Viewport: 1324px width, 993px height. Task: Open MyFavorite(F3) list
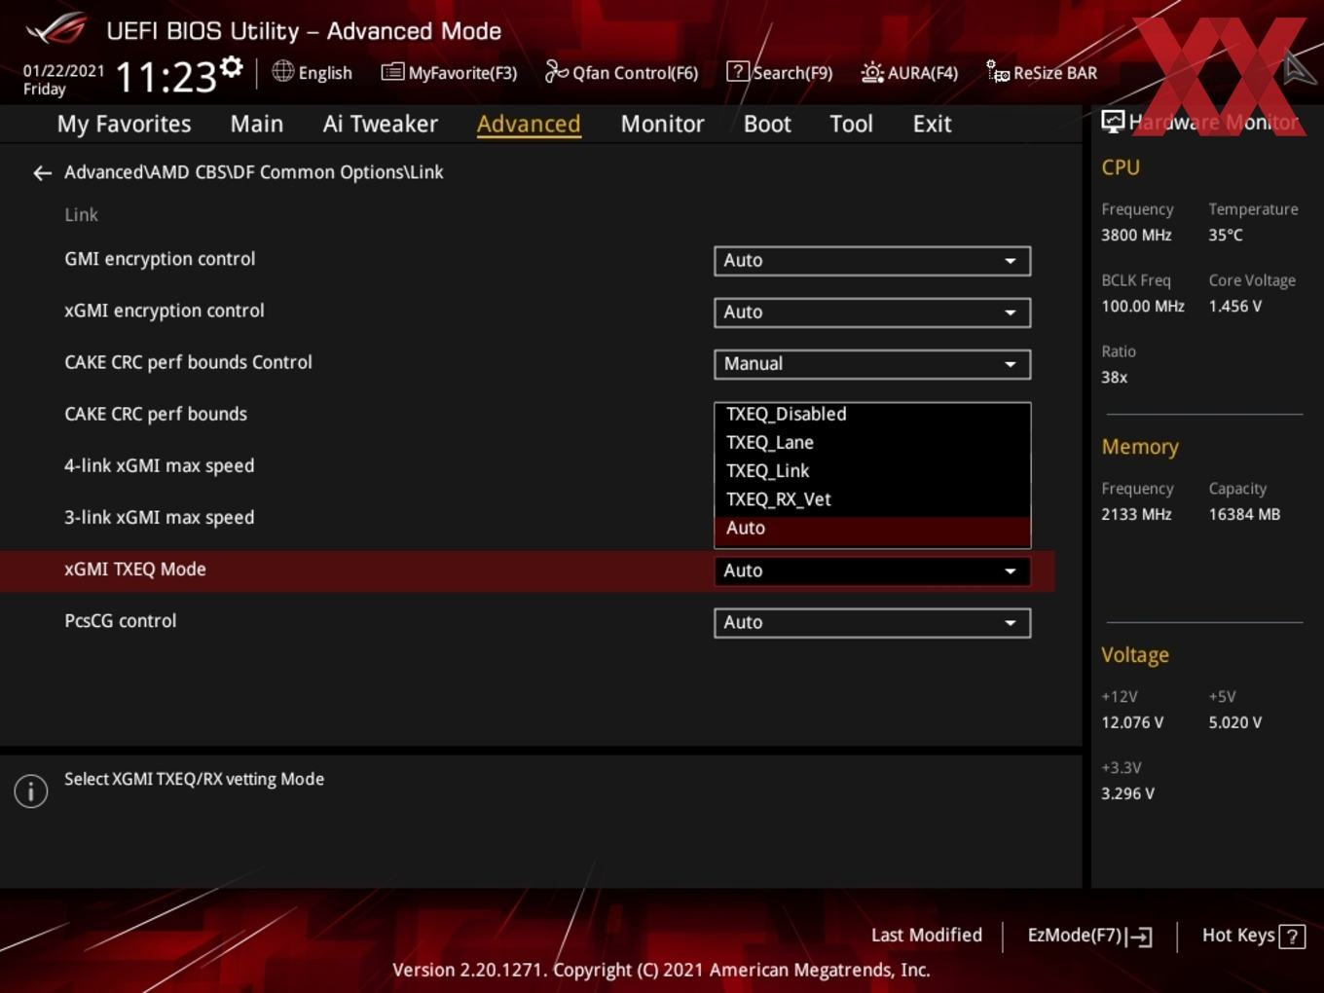tap(449, 73)
